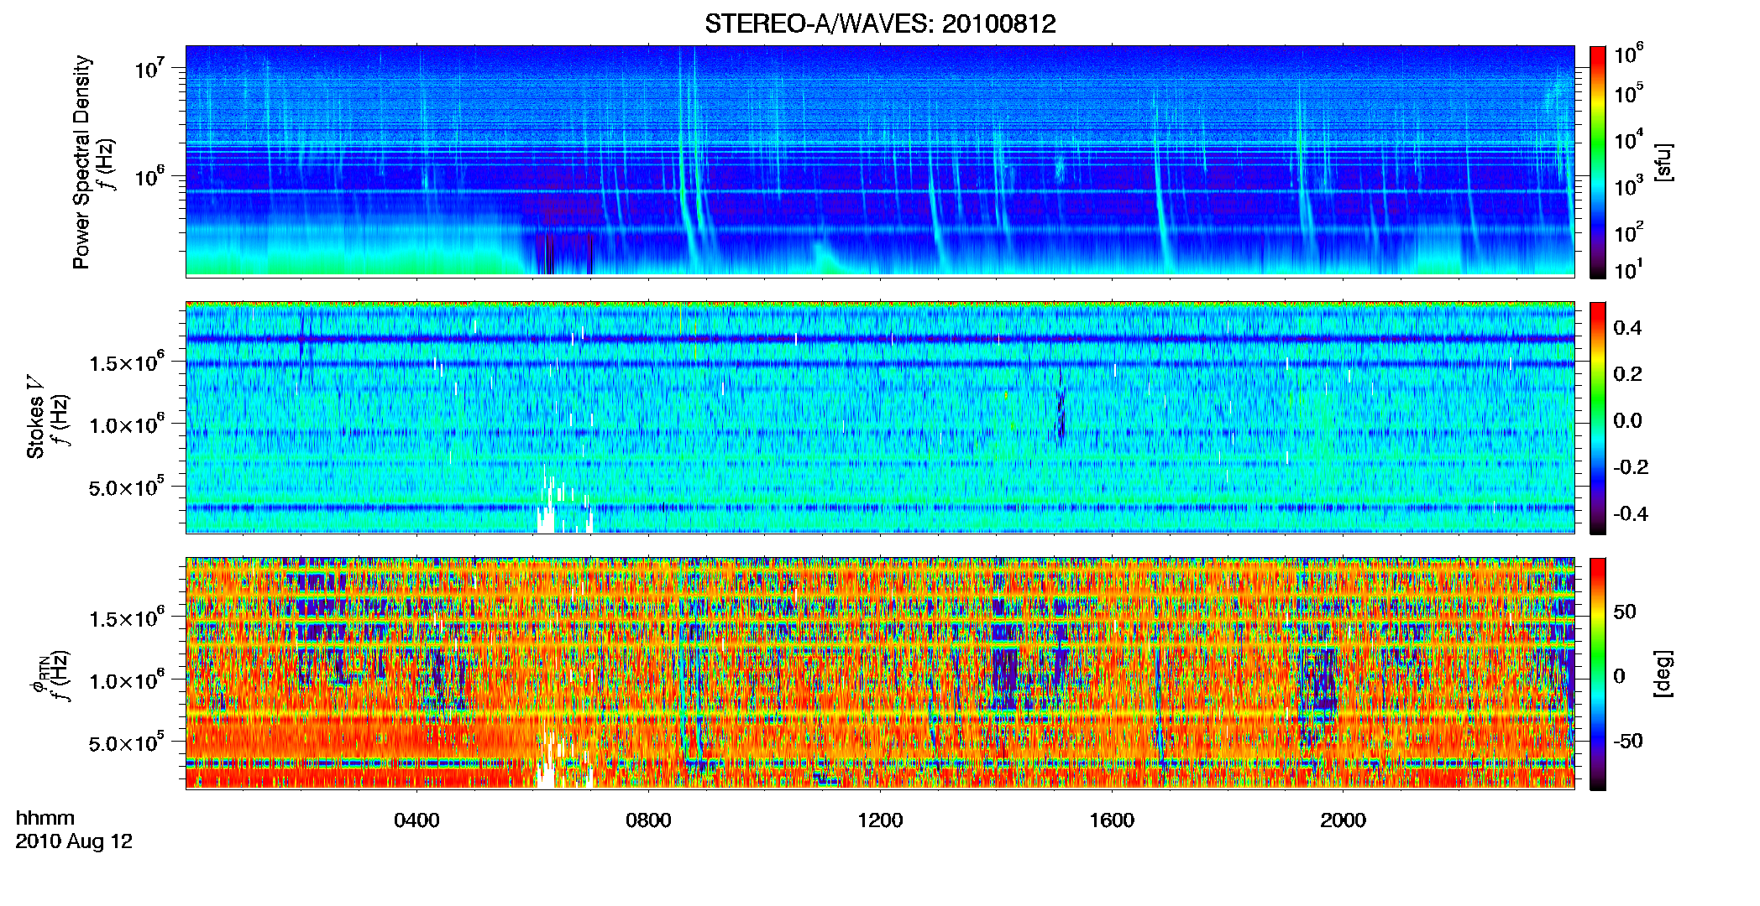The image size is (1760, 906).
Task: Click the [deg] unit label
Action: [1663, 674]
